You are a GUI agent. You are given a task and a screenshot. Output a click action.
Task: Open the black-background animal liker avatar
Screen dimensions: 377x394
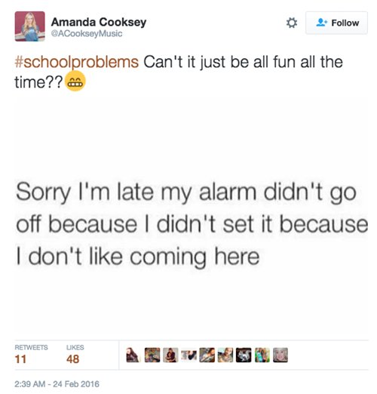244,355
